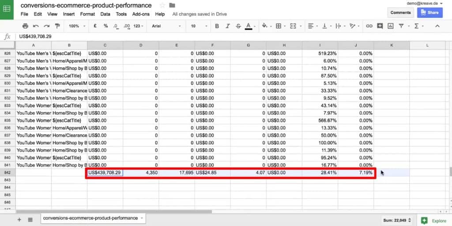Viewport: 452px width, 226px height.
Task: Collapse the menus with the up chevron
Action: [x=437, y=26]
